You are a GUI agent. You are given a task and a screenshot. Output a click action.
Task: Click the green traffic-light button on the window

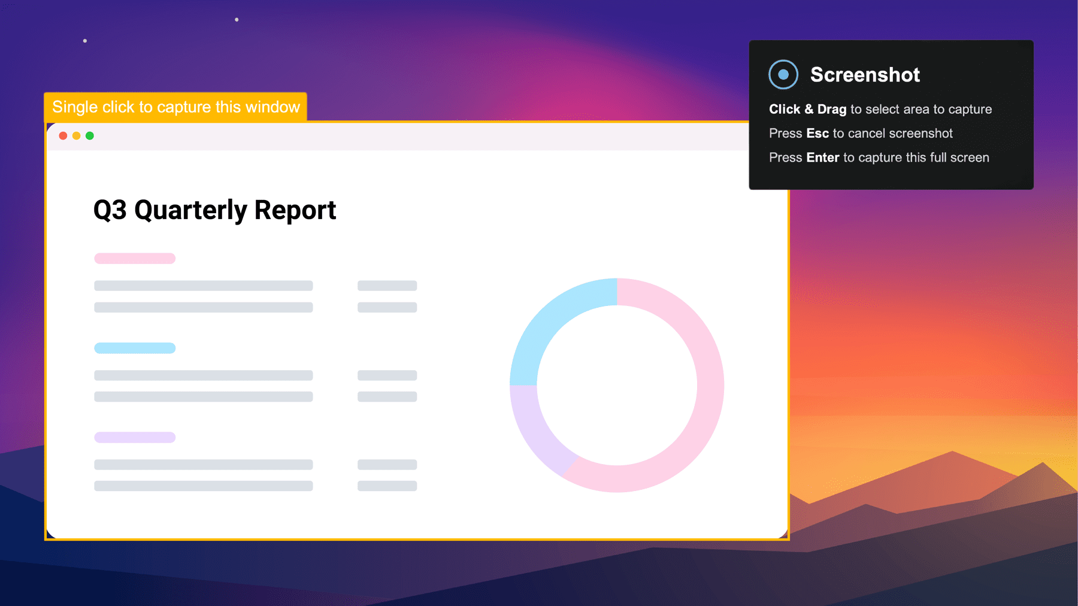(90, 136)
